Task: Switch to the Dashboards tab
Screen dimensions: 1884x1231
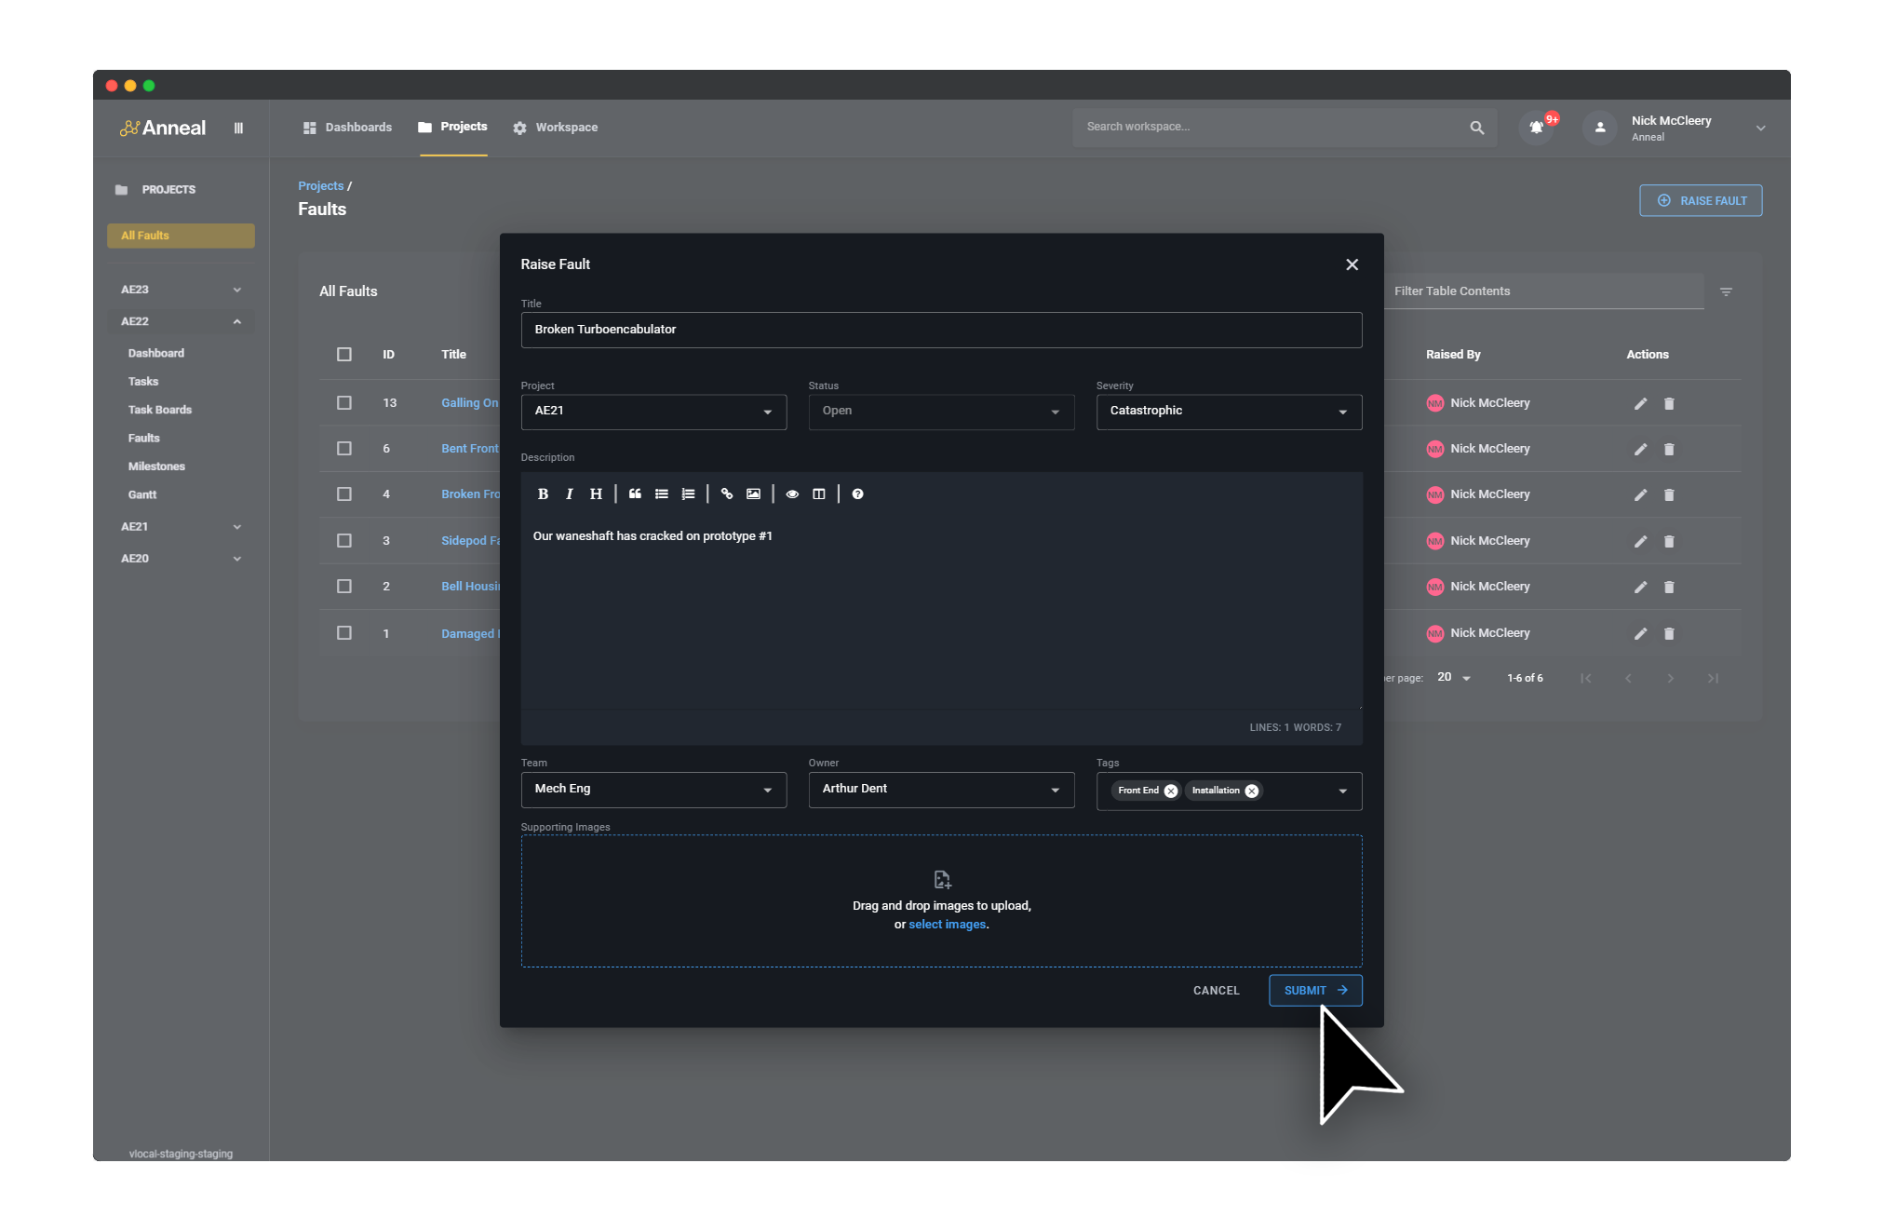Action: pyautogui.click(x=357, y=127)
